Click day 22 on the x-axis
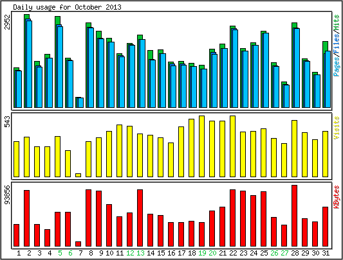 tap(233, 253)
